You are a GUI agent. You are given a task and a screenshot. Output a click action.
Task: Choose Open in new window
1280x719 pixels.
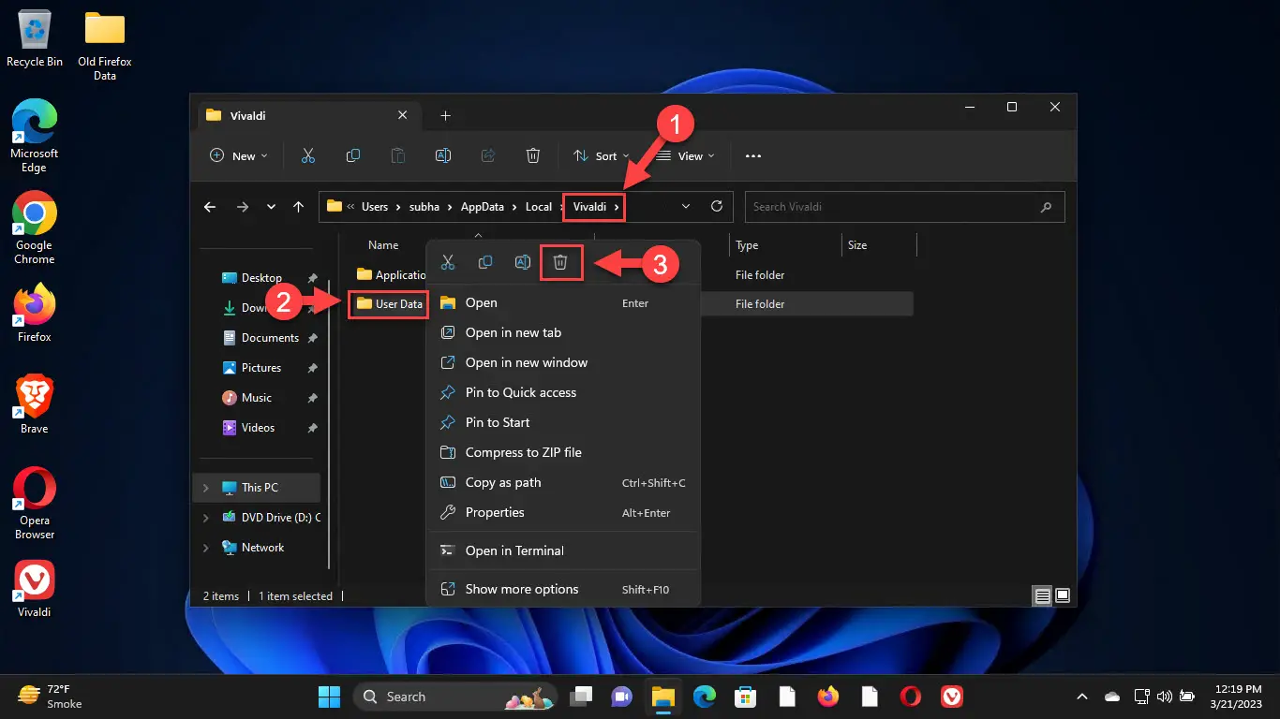pos(564,362)
